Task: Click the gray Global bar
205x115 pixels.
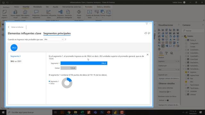Action: point(68,68)
